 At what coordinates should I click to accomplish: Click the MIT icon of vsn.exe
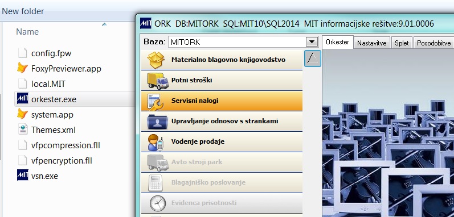23,175
